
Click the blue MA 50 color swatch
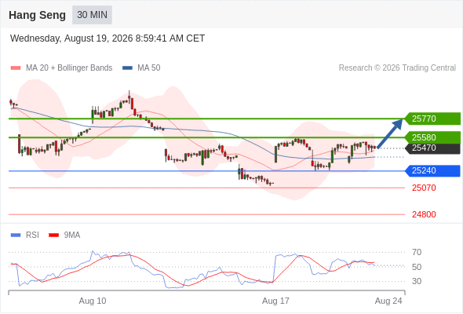(x=128, y=68)
